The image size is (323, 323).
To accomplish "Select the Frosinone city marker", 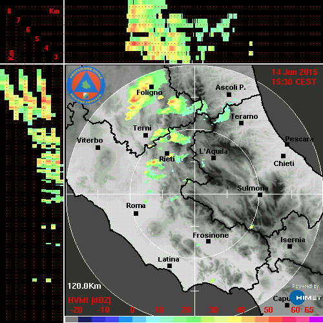I will pyautogui.click(x=208, y=242).
